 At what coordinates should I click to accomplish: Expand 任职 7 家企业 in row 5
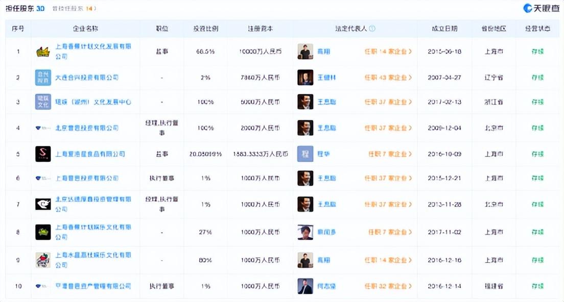pyautogui.click(x=390, y=154)
